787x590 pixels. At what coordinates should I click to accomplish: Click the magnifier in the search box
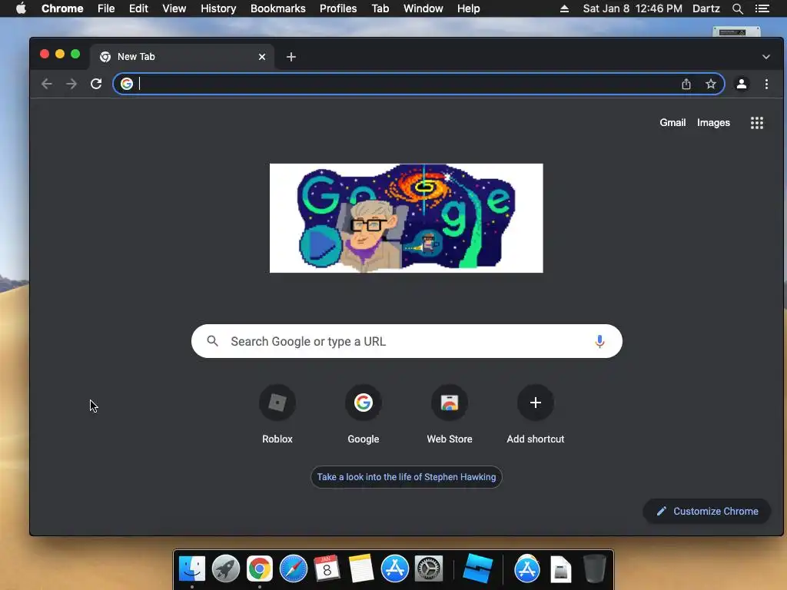pos(213,341)
